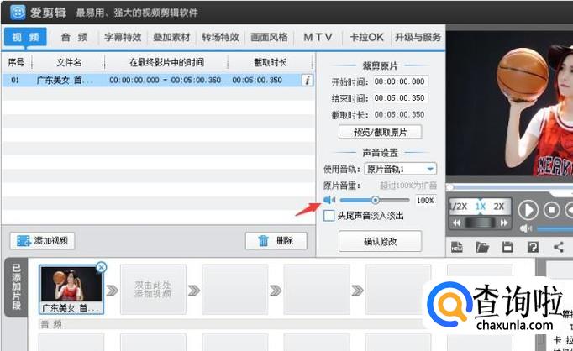This screenshot has height=351, width=573.
Task: Open 升级与服务 tab
Action: (x=418, y=37)
